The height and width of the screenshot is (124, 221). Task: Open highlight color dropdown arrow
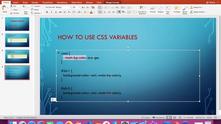88,12
